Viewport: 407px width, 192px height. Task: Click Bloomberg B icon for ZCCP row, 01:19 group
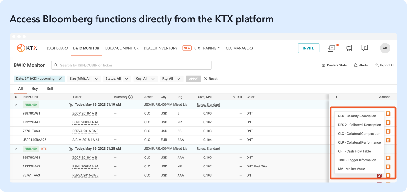click(x=388, y=114)
